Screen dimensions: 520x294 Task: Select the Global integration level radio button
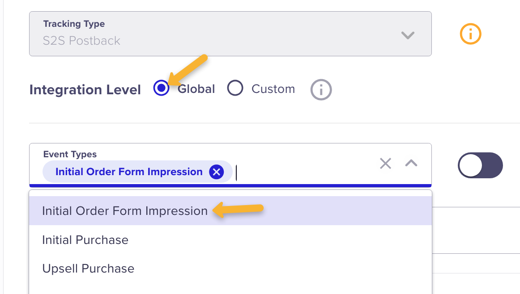tap(161, 88)
